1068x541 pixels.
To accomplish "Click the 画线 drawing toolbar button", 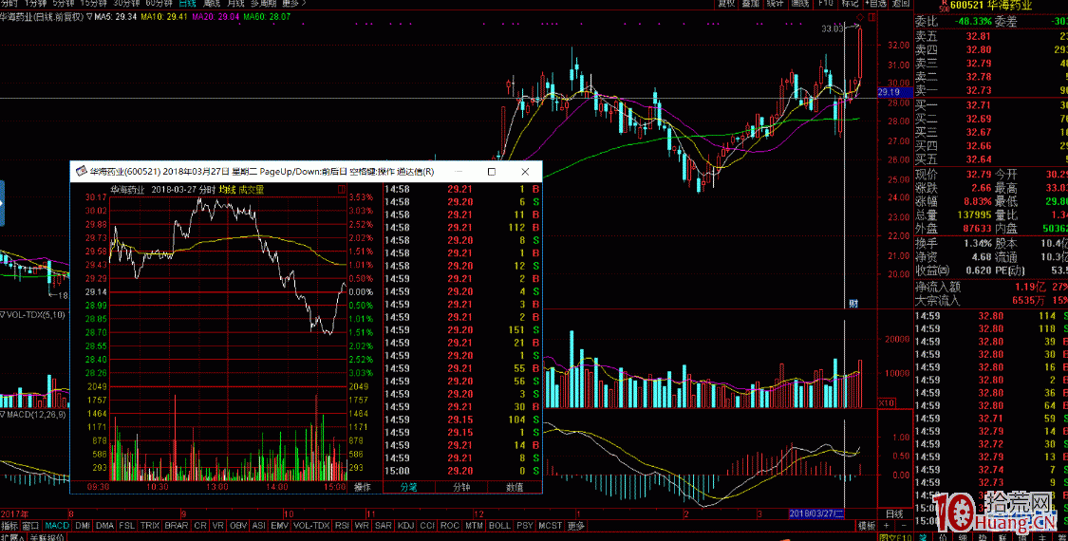I will coord(799,3).
